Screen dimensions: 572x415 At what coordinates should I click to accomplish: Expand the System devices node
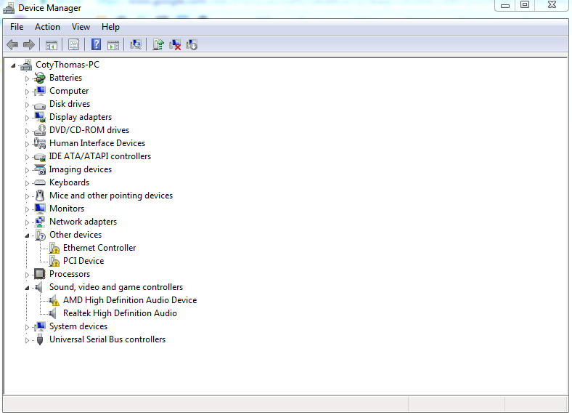pos(27,327)
